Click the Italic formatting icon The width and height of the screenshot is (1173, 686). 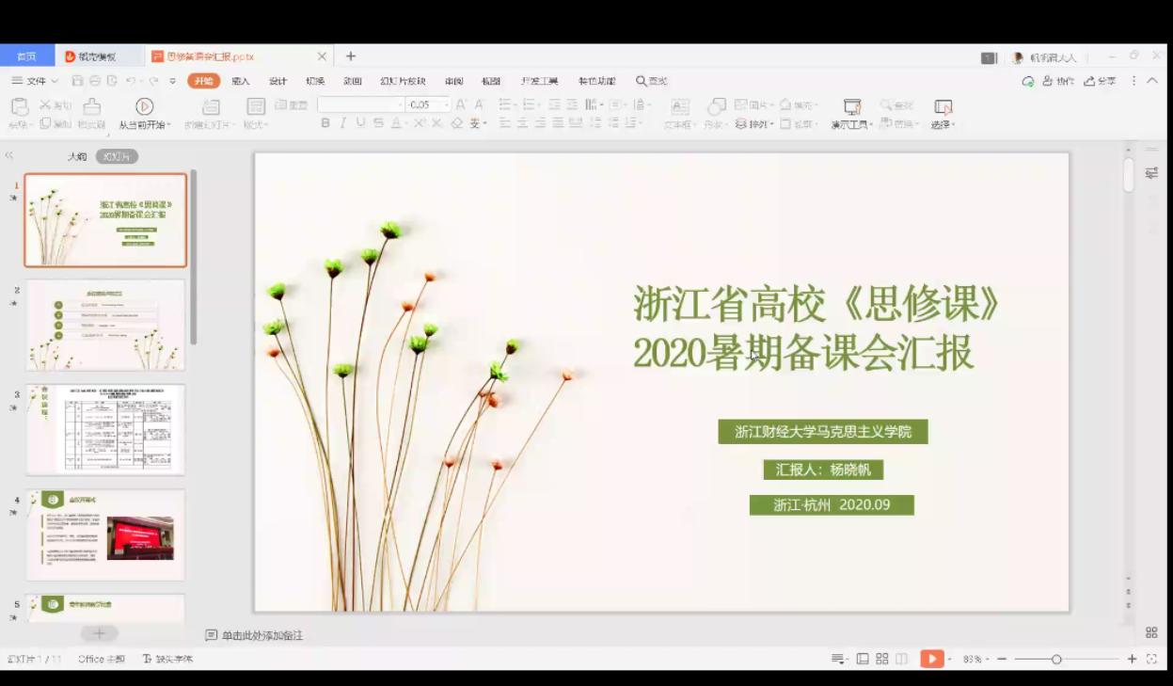pyautogui.click(x=343, y=123)
